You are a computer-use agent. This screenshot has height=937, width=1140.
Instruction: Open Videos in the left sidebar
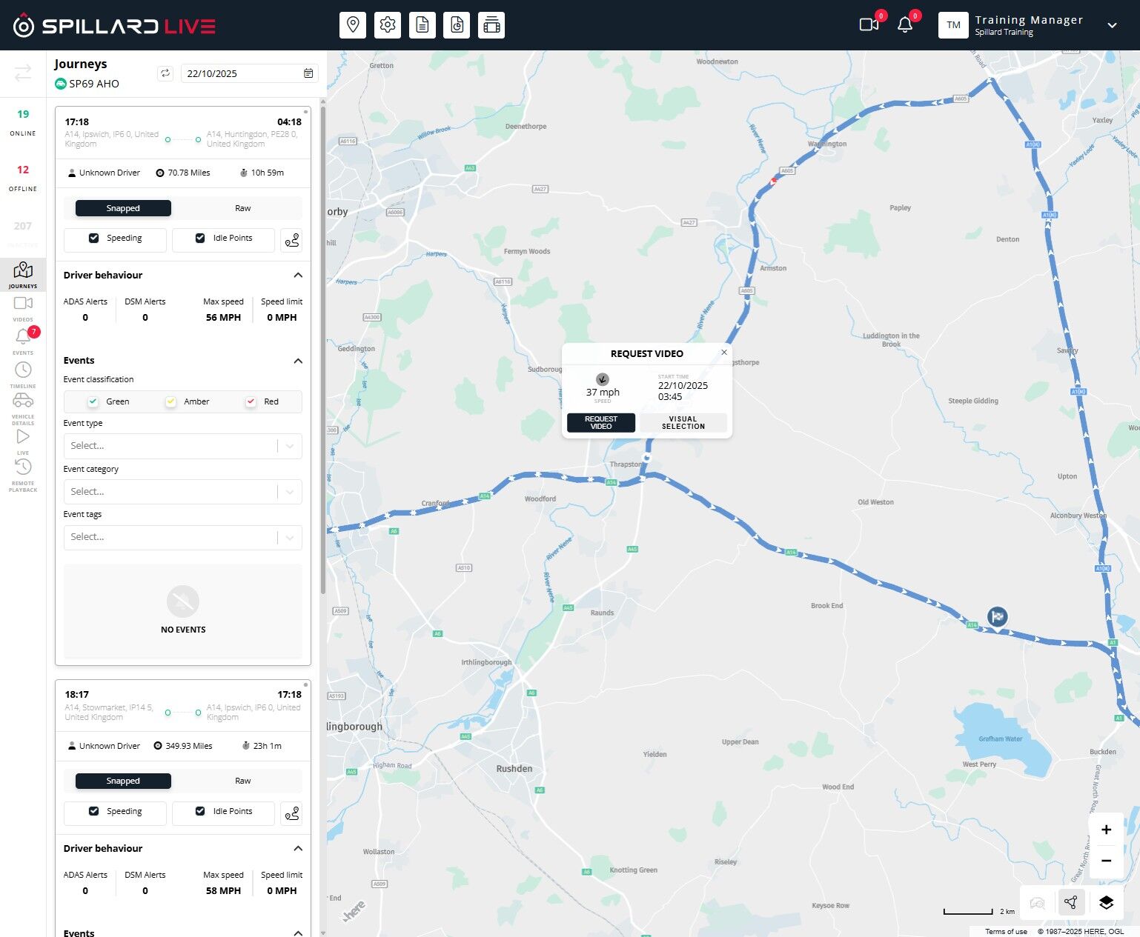pos(23,307)
